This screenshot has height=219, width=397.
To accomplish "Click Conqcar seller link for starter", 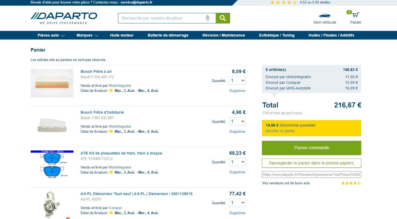I will (x=115, y=208).
